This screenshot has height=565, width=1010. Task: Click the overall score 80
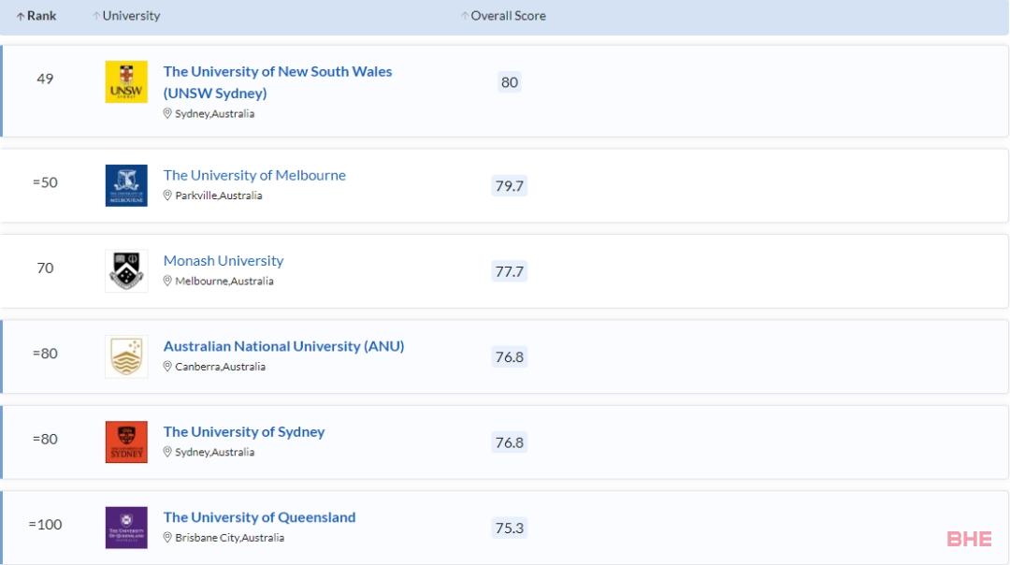(x=510, y=82)
